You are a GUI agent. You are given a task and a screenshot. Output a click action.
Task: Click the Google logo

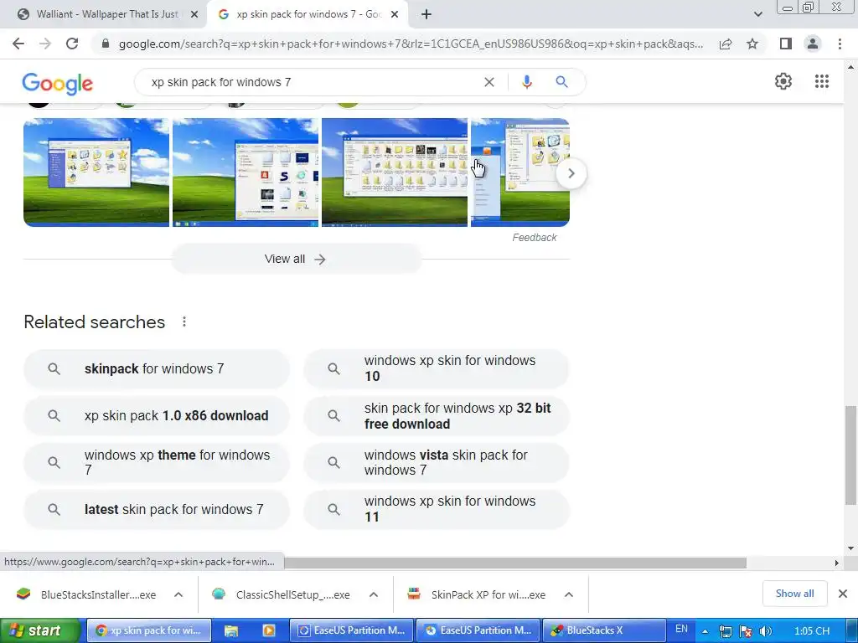point(58,83)
